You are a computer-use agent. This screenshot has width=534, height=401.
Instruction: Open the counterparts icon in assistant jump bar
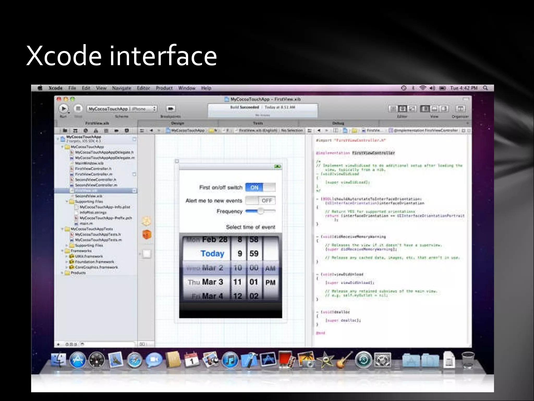point(336,130)
